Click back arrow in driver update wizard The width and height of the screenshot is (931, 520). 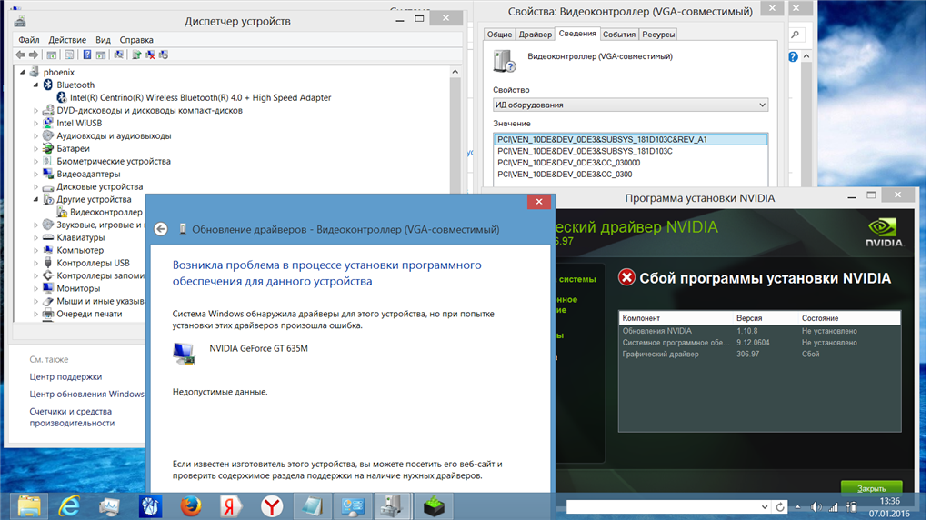point(161,229)
